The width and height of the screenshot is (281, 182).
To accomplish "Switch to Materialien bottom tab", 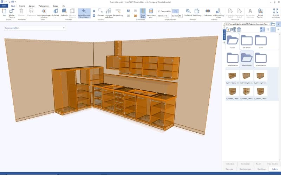I will [230, 164].
